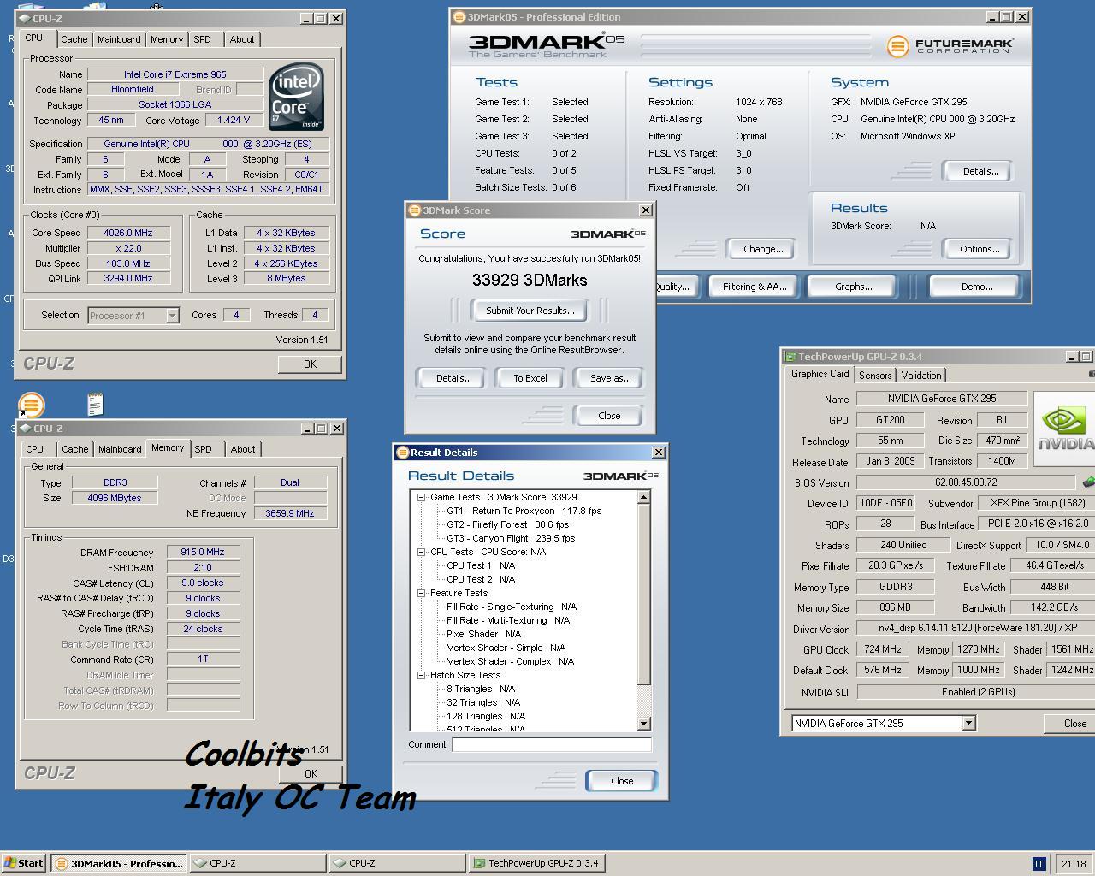Click the 33929 3DMarks score text
The height and width of the screenshot is (876, 1095).
click(530, 281)
